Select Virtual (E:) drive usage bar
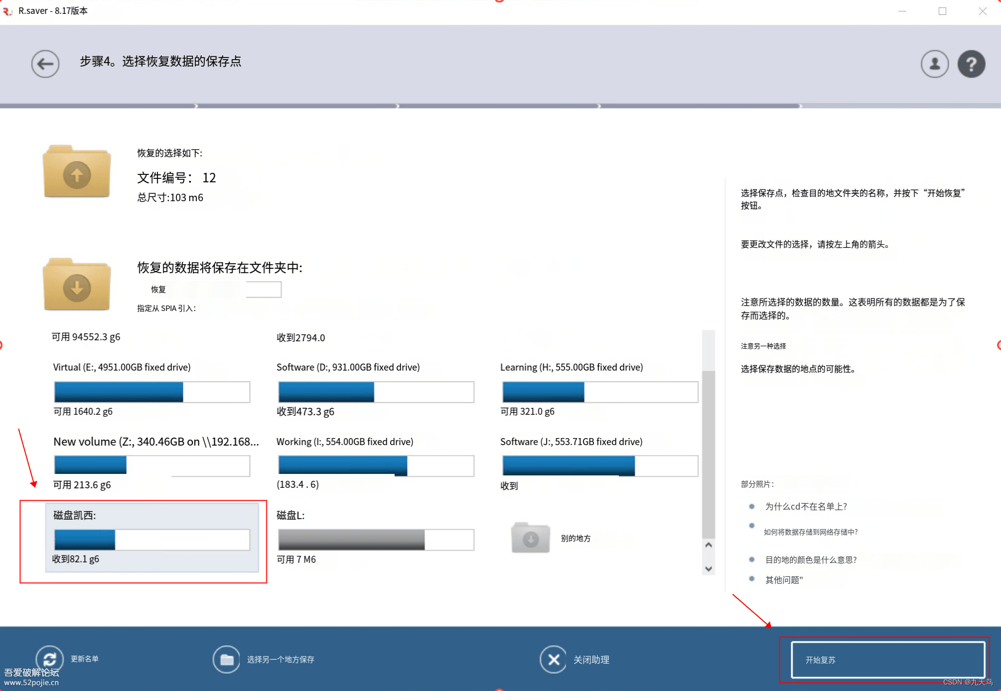Viewport: 1001px width, 691px height. click(152, 392)
